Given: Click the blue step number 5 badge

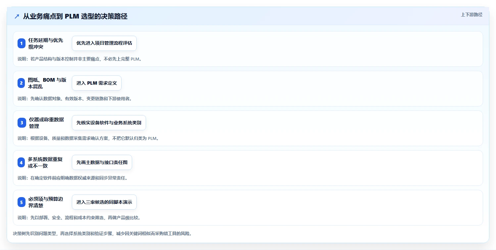Looking at the screenshot, I should coord(22,202).
